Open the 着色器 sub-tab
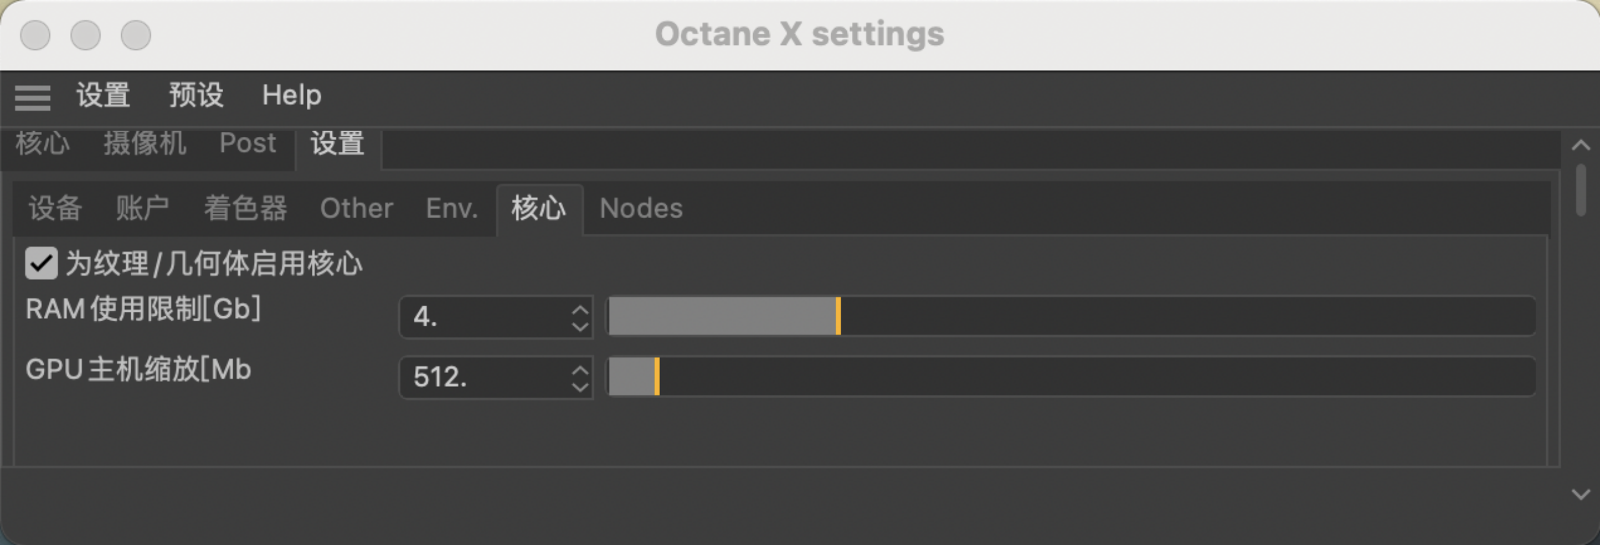The width and height of the screenshot is (1600, 545). pyautogui.click(x=245, y=208)
